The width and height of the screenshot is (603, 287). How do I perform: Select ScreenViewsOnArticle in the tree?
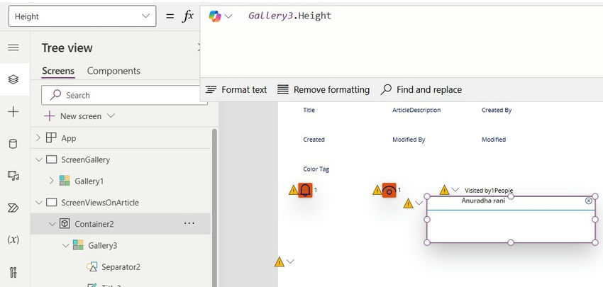coord(100,203)
